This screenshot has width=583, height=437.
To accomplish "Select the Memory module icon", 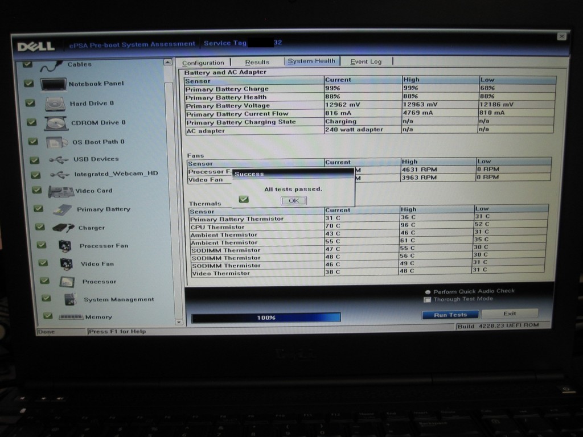I will 71,317.
